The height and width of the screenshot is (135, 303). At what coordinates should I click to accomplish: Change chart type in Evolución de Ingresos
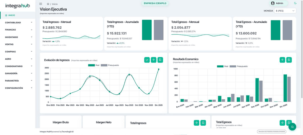(x=147, y=60)
